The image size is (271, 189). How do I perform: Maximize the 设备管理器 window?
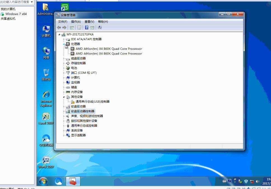pyautogui.click(x=229, y=14)
